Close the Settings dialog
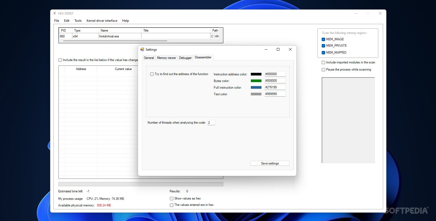 pyautogui.click(x=290, y=49)
